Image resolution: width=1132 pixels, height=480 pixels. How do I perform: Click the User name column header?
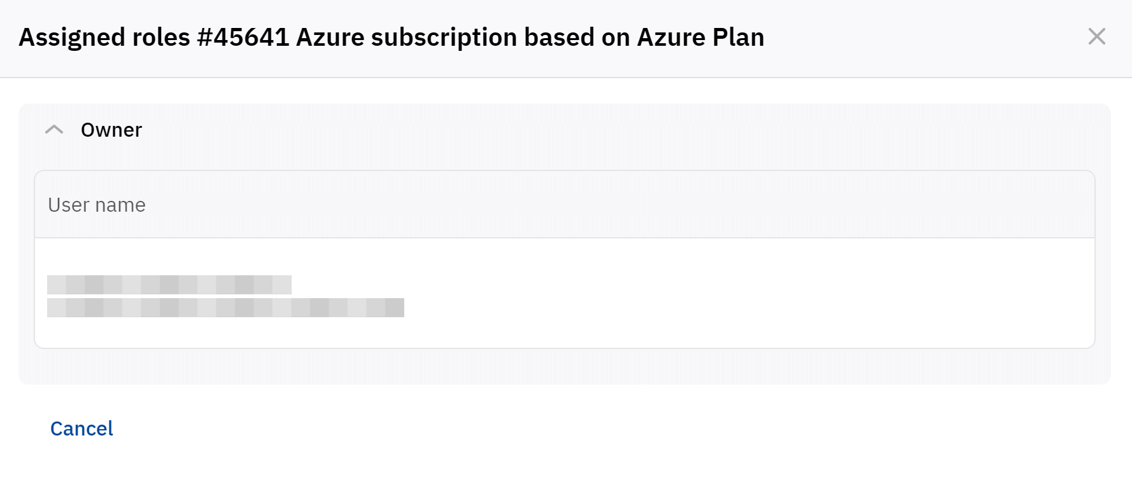pyautogui.click(x=97, y=205)
